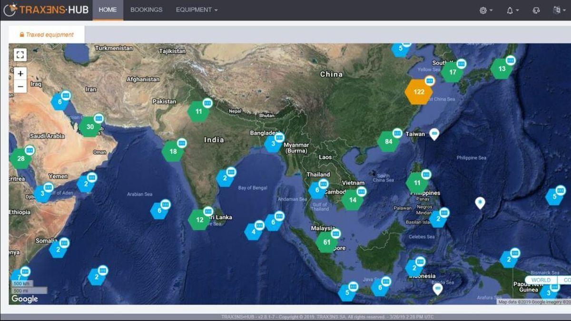
Task: Click the 18 cluster on India's west coast
Action: coord(173,152)
